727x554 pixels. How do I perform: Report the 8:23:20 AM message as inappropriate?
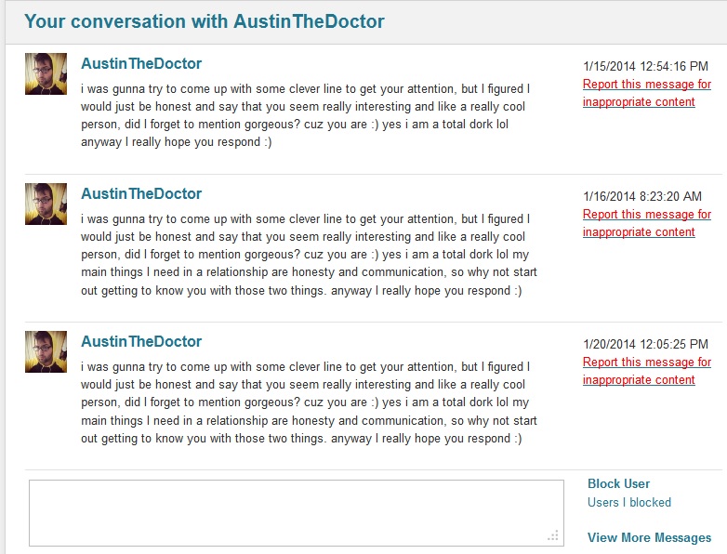(x=647, y=223)
